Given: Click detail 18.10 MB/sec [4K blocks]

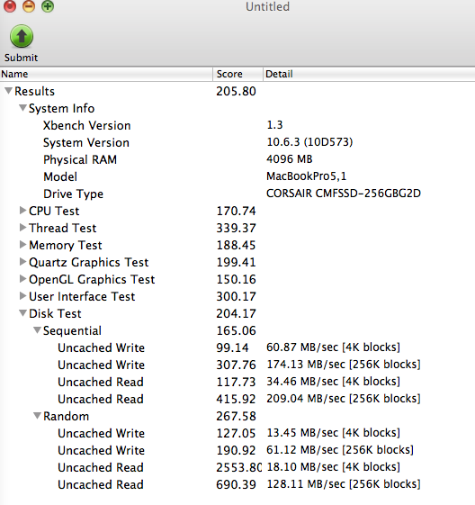Looking at the screenshot, I should coord(334,466).
